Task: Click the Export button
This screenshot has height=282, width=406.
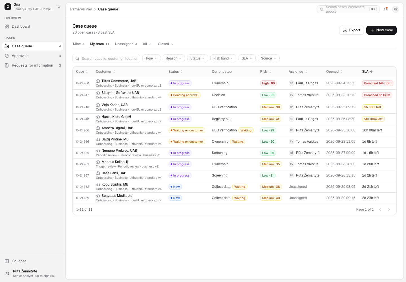Action: (x=352, y=30)
